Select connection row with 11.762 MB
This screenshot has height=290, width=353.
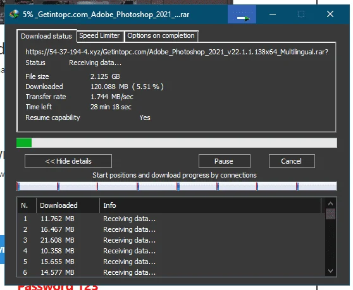pos(171,219)
